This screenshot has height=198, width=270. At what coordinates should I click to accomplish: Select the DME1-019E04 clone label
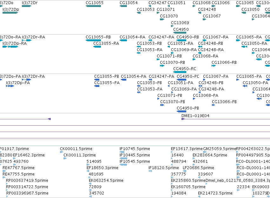click(195, 116)
